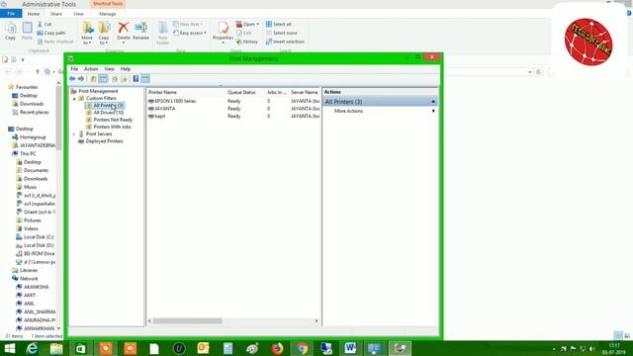
Task: Click the volume icon in system tray
Action: coord(591,349)
